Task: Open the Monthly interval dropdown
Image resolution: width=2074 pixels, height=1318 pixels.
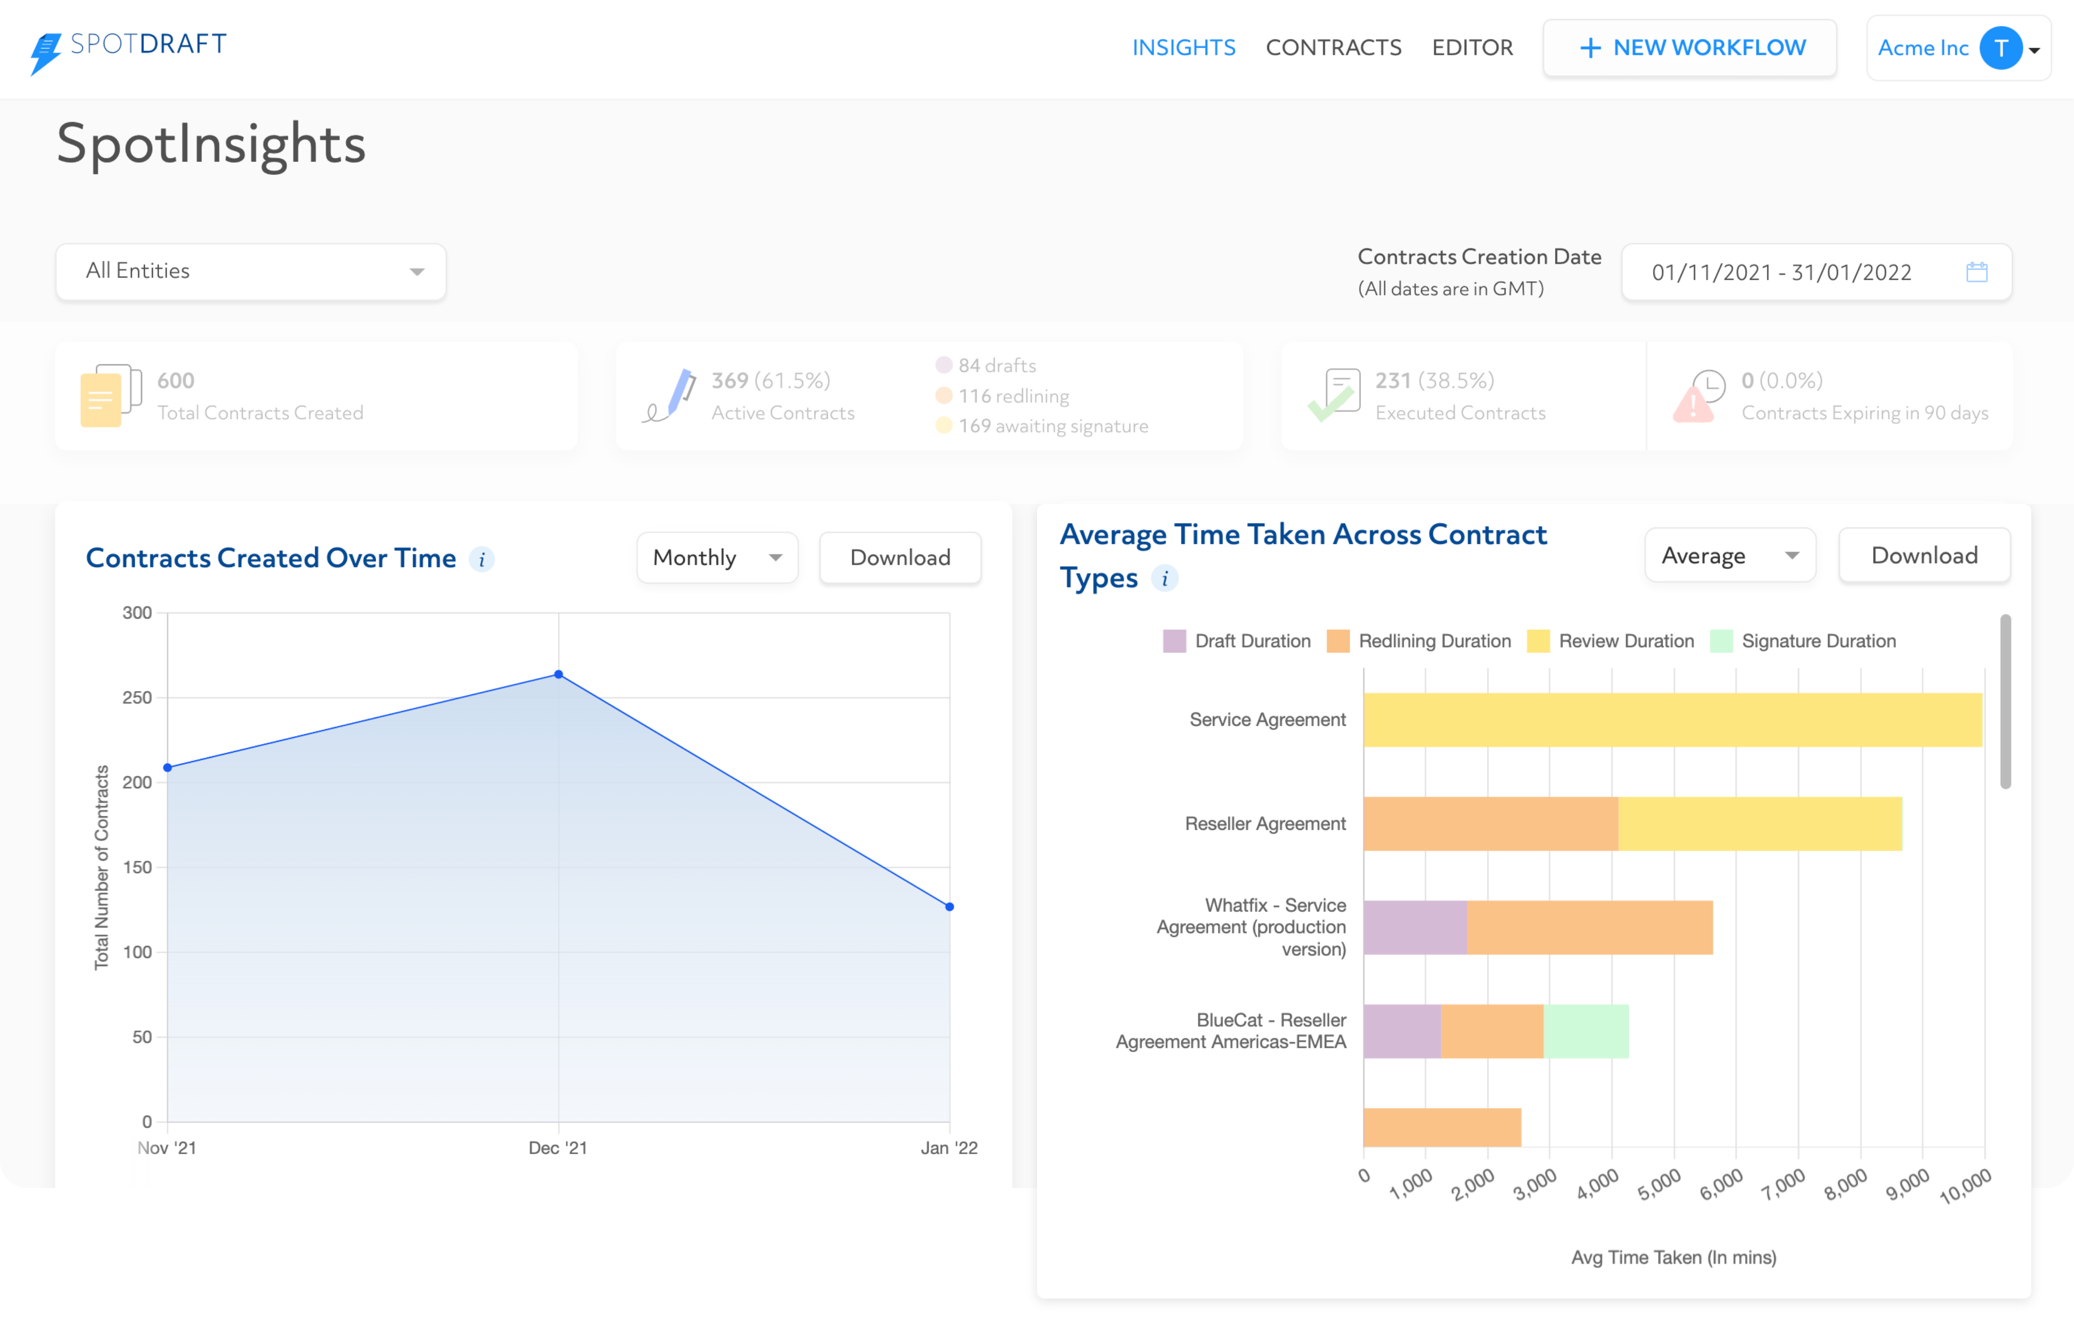Action: pyautogui.click(x=717, y=558)
